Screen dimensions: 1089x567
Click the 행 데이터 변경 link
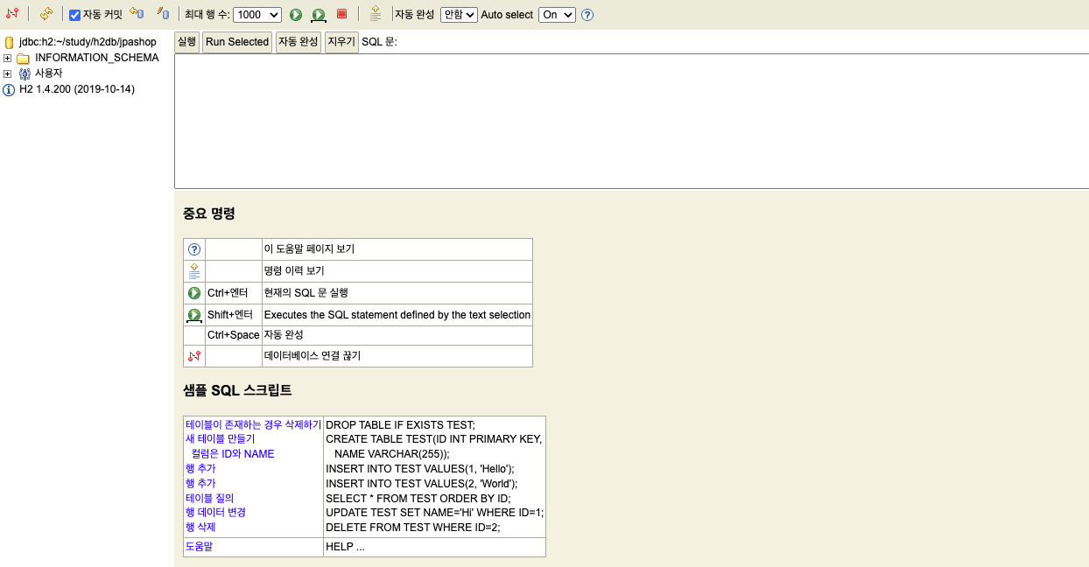(215, 513)
